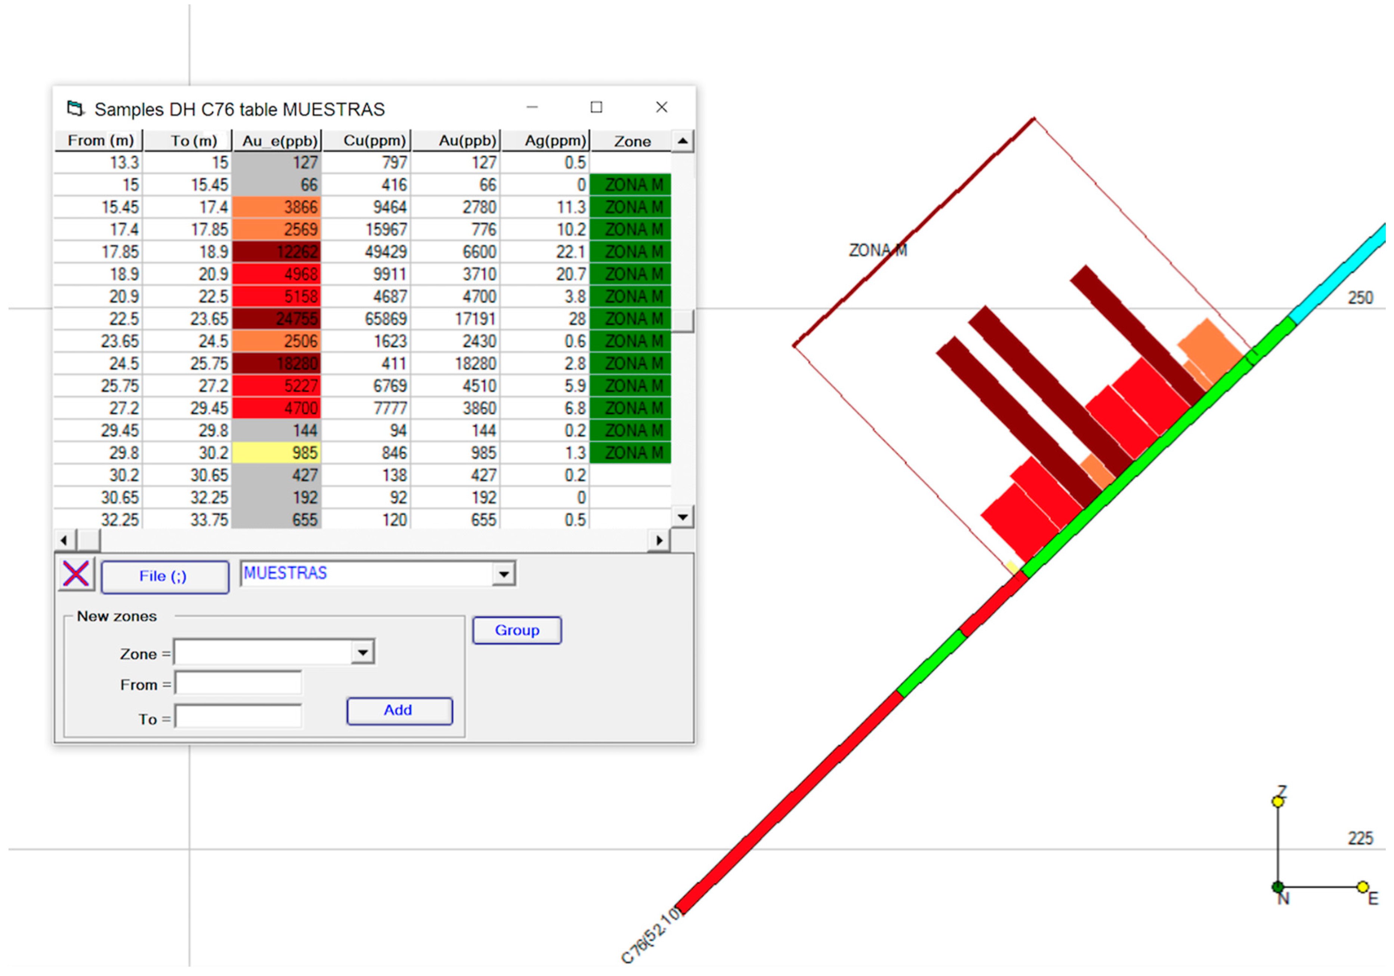Expand the Zone combo box
The image size is (1394, 976).
click(362, 653)
